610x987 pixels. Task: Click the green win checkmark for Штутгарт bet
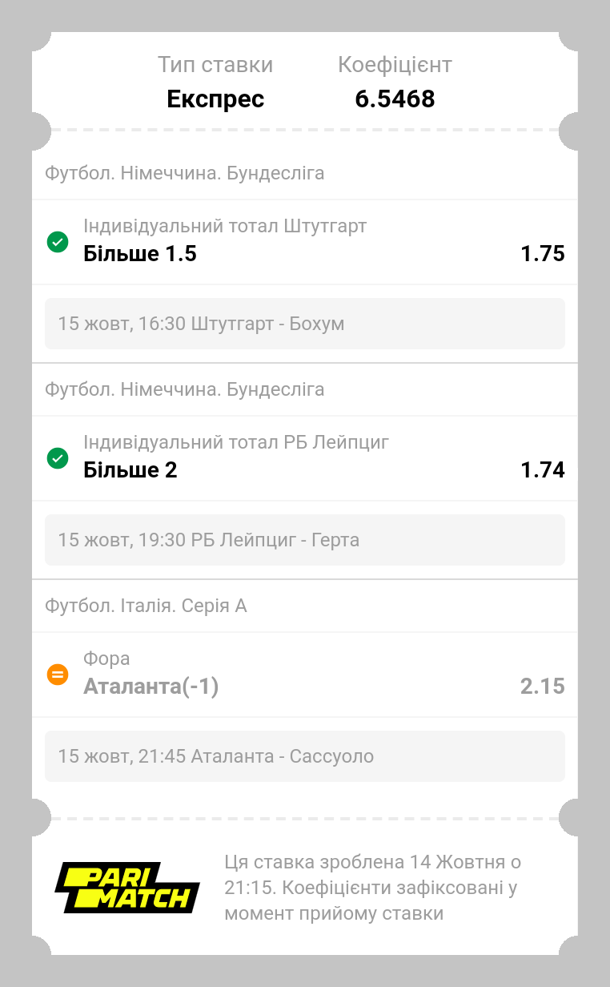coord(58,242)
